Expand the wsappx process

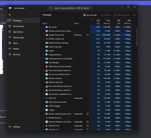(x=43, y=110)
